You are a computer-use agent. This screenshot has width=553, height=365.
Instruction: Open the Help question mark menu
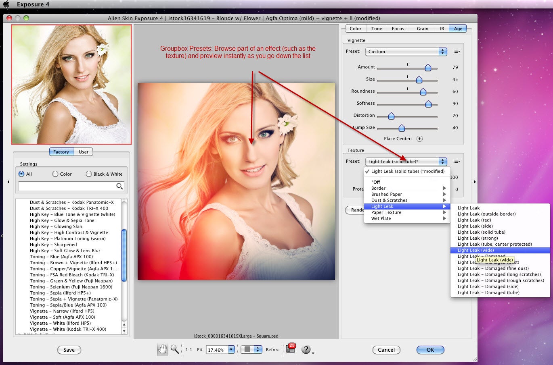pos(306,350)
